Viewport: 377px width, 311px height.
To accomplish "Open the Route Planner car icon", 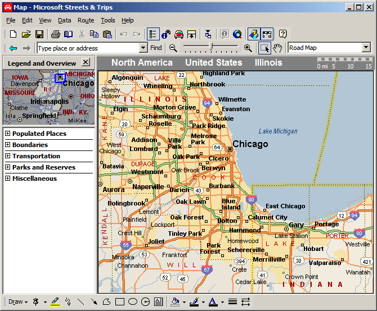I will 178,34.
